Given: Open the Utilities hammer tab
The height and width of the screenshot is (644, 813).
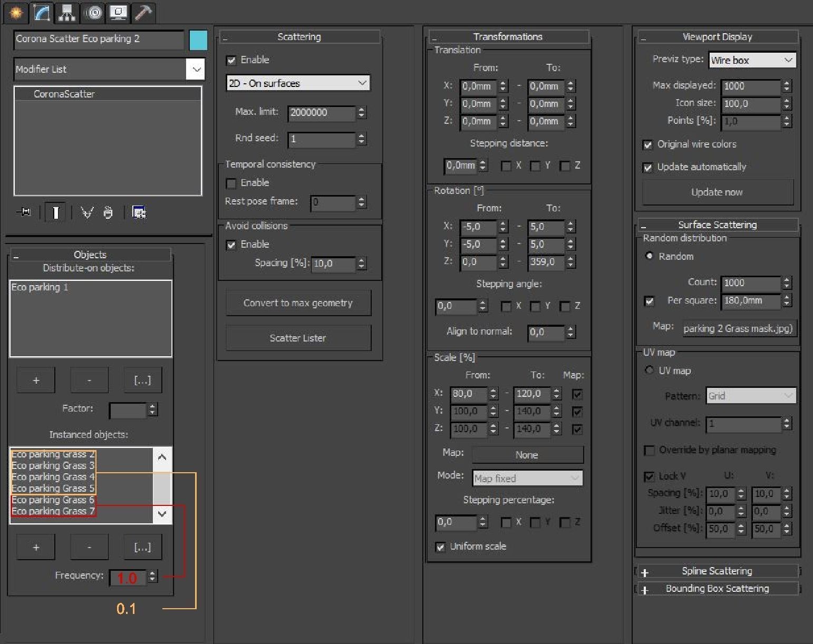Looking at the screenshot, I should pyautogui.click(x=142, y=12).
